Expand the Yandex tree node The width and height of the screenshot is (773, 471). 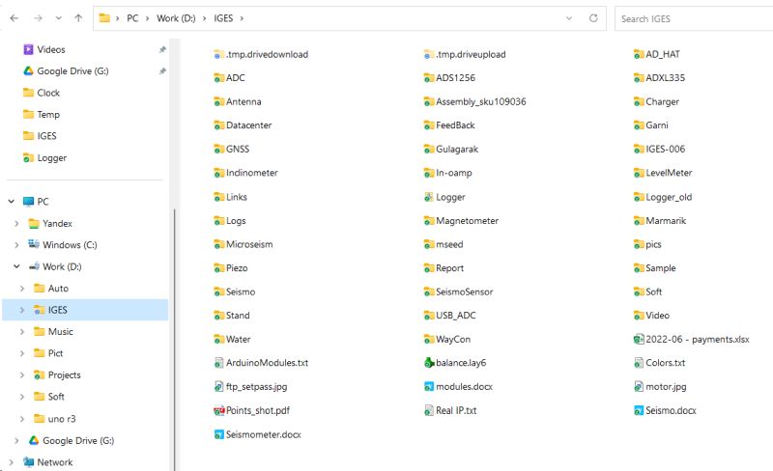16,223
